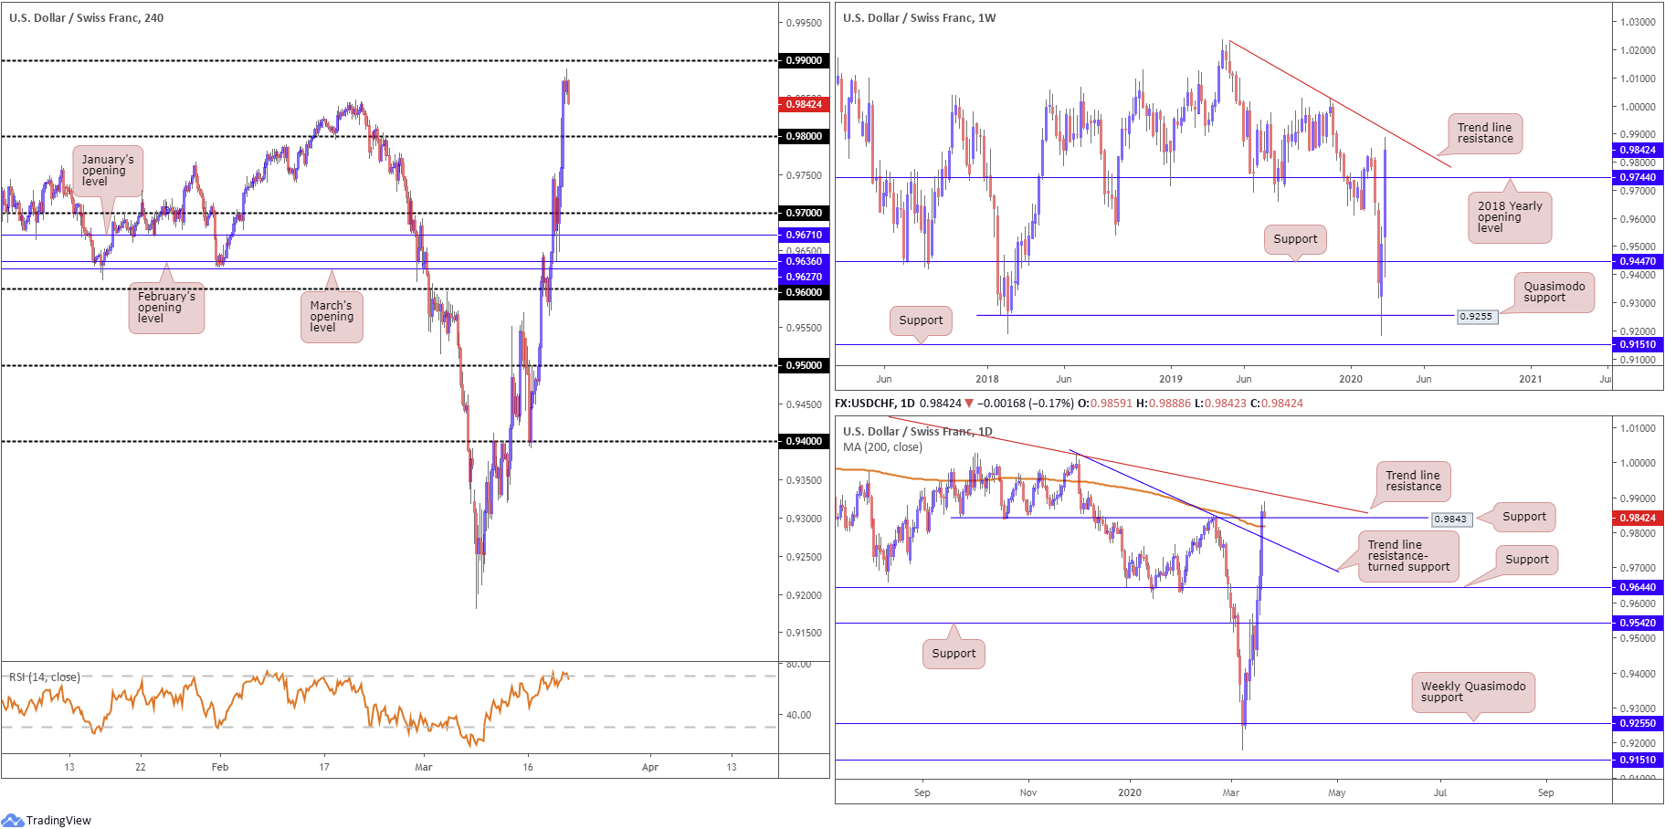The image size is (1665, 829).
Task: Click the 'Support' callout near 0.9843 tag
Action: 1524,517
